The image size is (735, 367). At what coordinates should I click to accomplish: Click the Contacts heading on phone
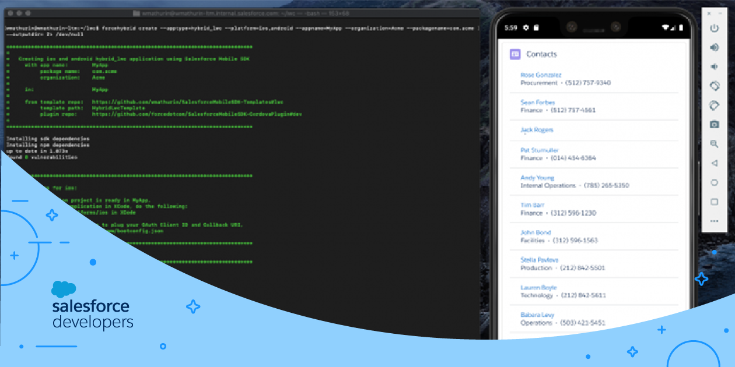(x=541, y=54)
